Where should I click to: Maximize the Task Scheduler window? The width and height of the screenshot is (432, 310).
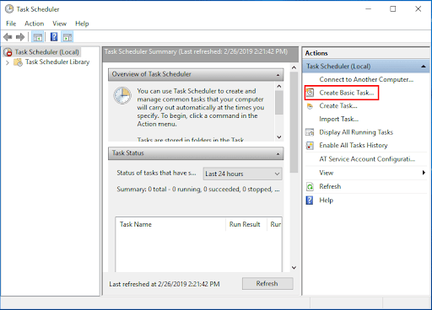click(393, 9)
